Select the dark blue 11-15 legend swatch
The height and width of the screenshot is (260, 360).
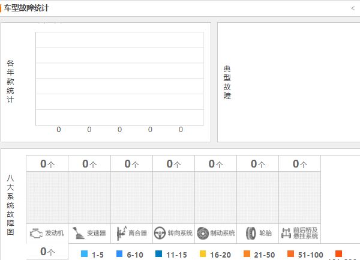point(158,254)
